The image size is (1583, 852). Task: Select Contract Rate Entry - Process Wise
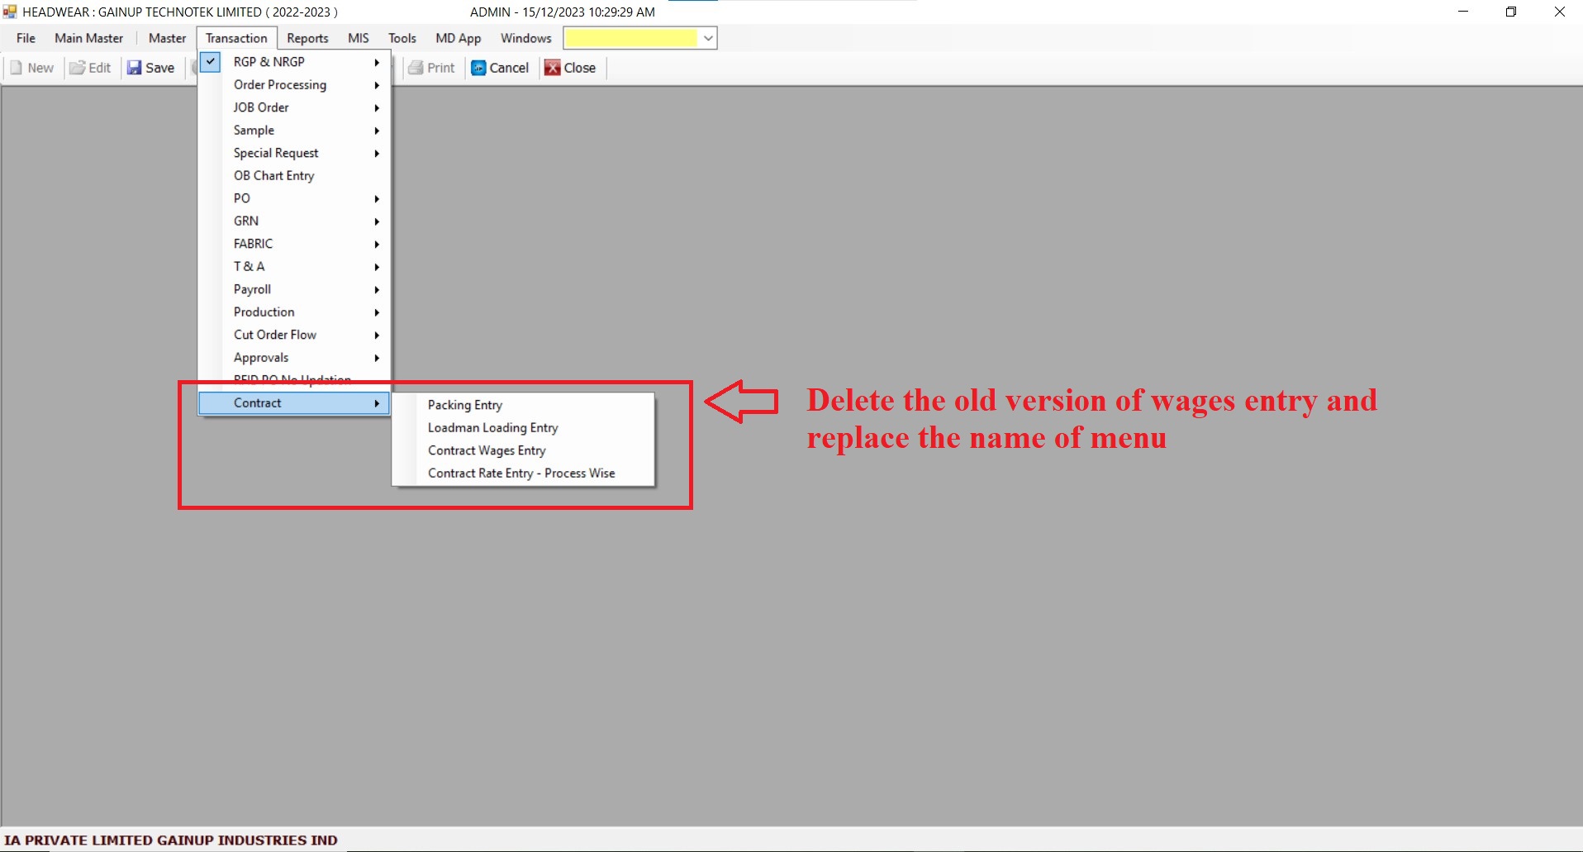[521, 474]
